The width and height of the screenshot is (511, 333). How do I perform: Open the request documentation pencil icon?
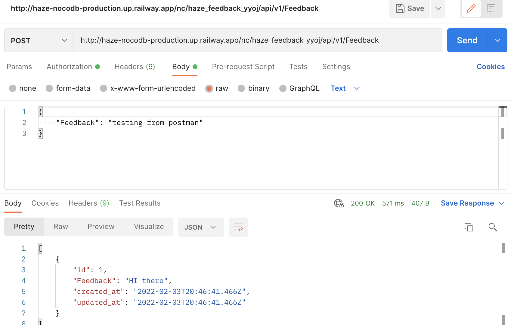[x=471, y=8]
